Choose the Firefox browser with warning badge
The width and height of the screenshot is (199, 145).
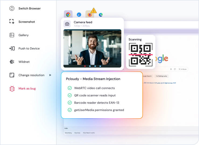[x=90, y=15]
